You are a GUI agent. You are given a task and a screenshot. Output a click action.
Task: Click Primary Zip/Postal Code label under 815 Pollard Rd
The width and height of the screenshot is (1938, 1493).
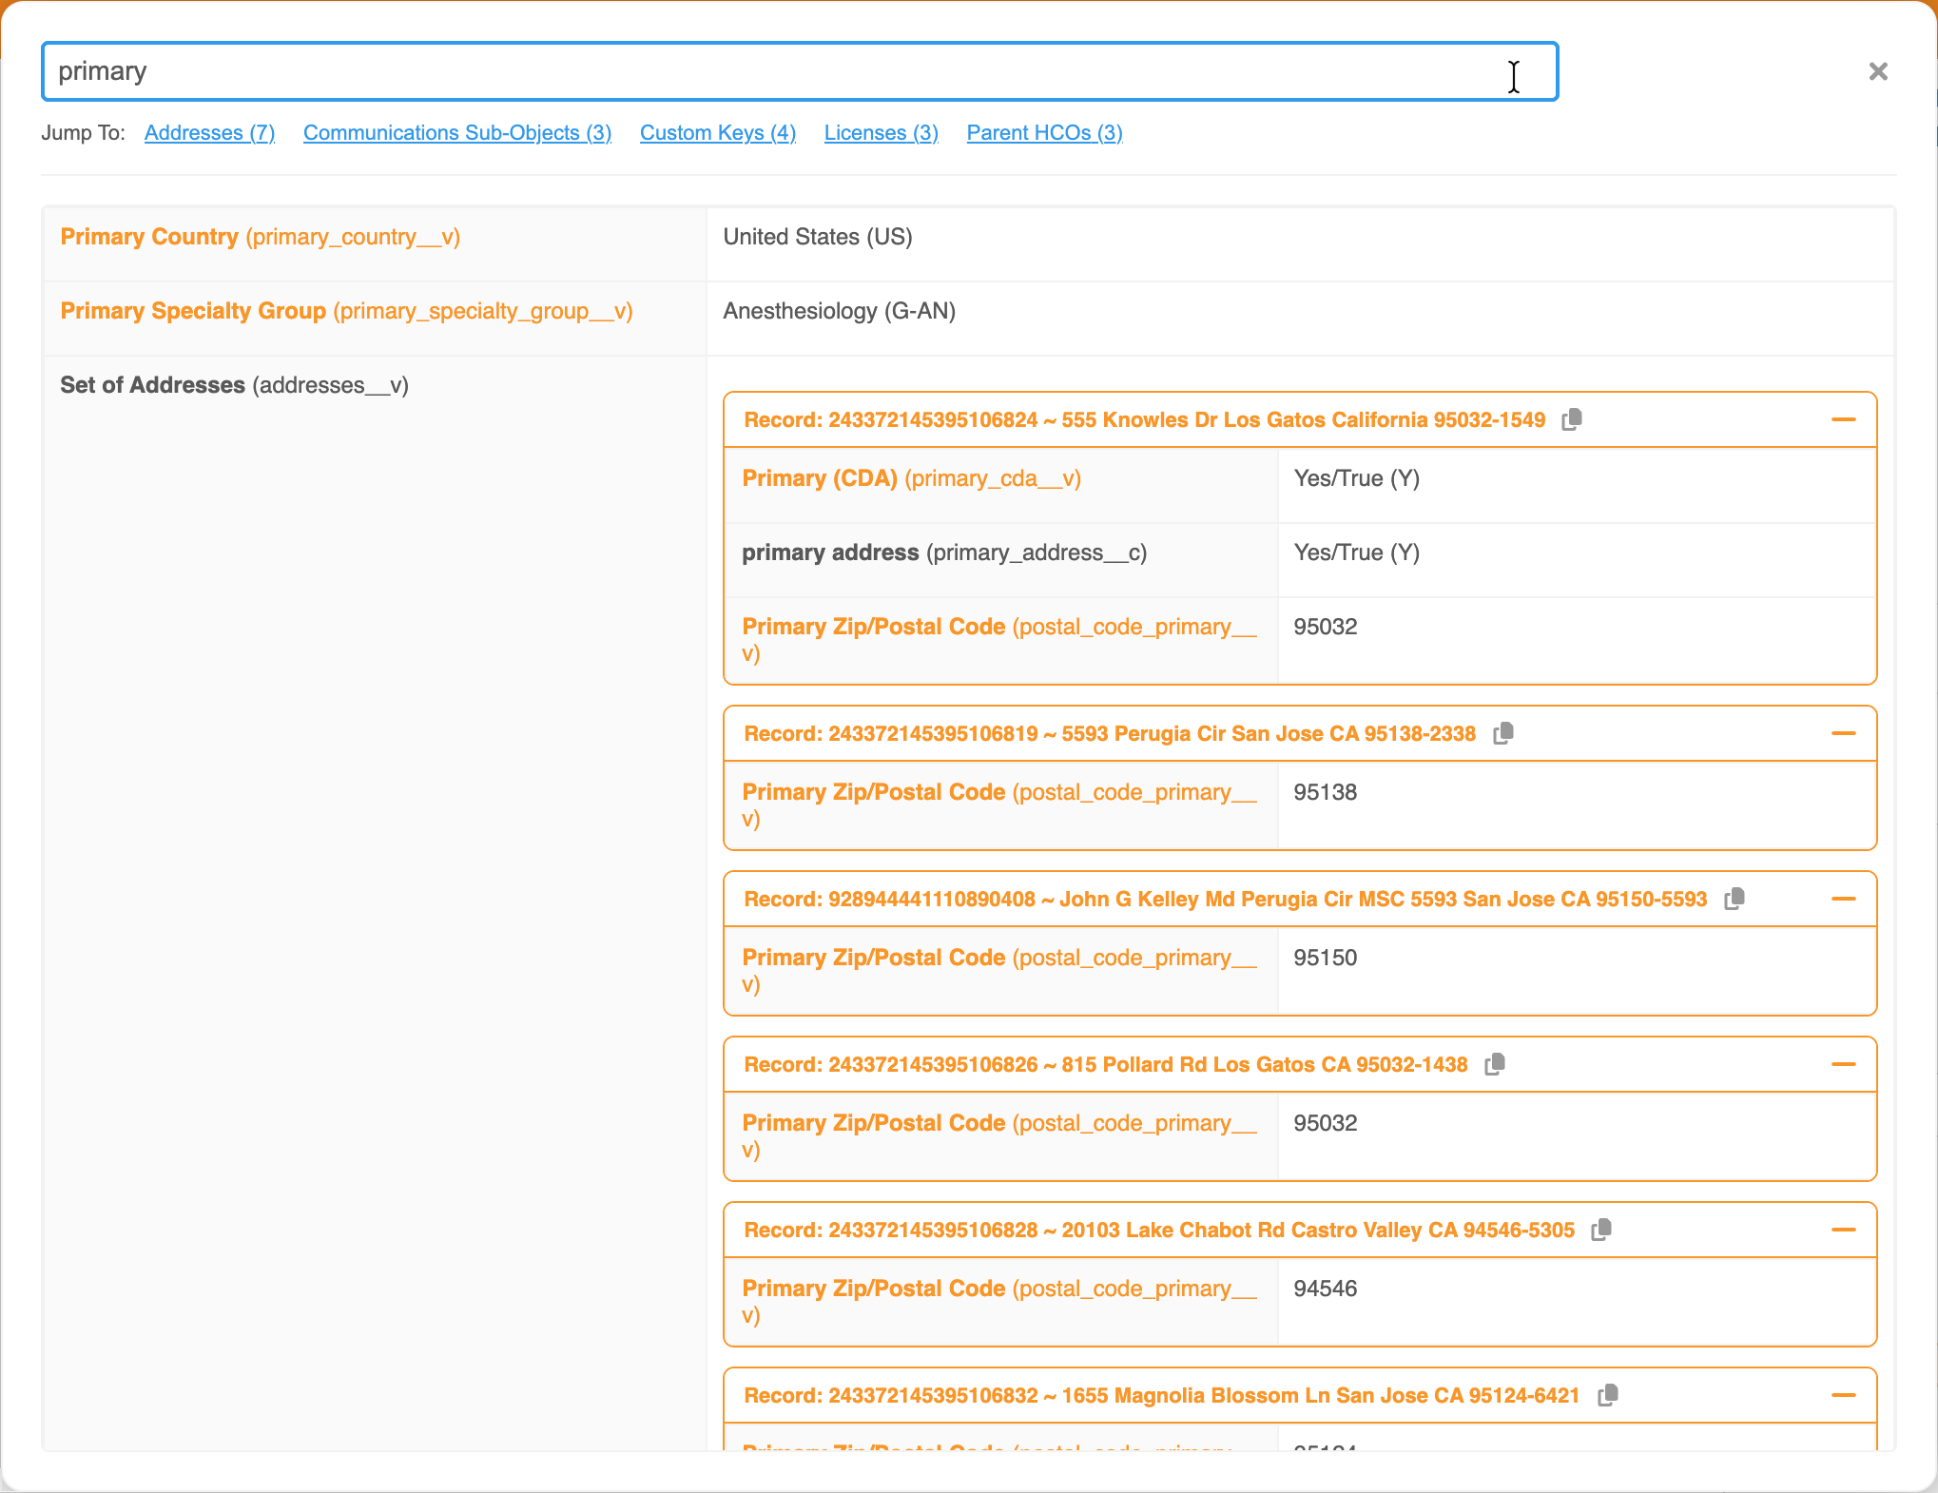pyautogui.click(x=999, y=1136)
